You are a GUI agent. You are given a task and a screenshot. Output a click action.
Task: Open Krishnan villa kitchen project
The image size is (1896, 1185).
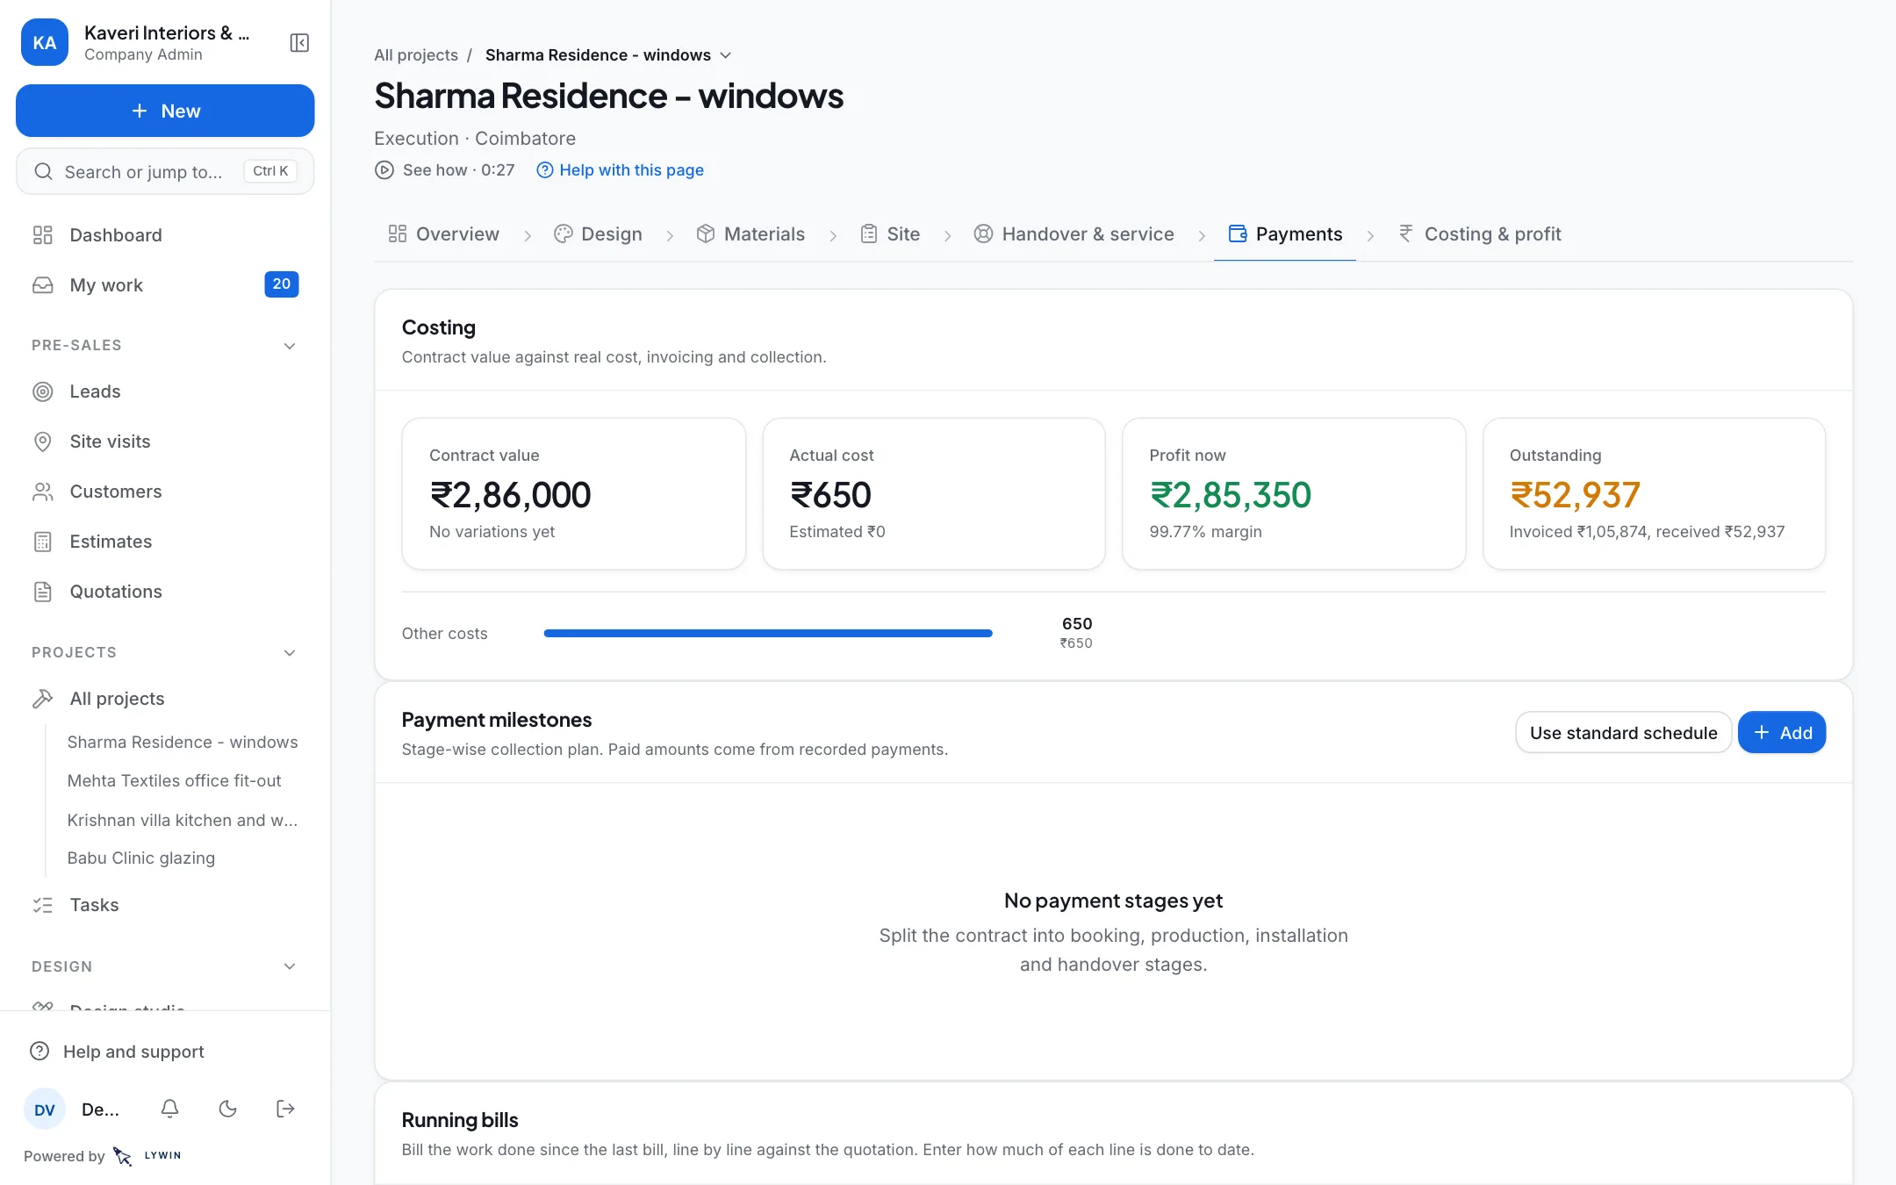click(x=183, y=820)
